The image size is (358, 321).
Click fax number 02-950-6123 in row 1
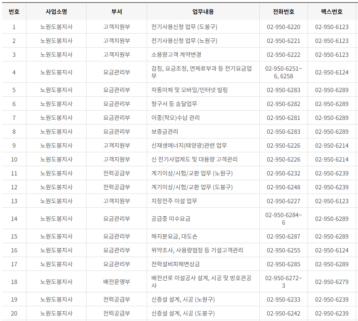331,27
